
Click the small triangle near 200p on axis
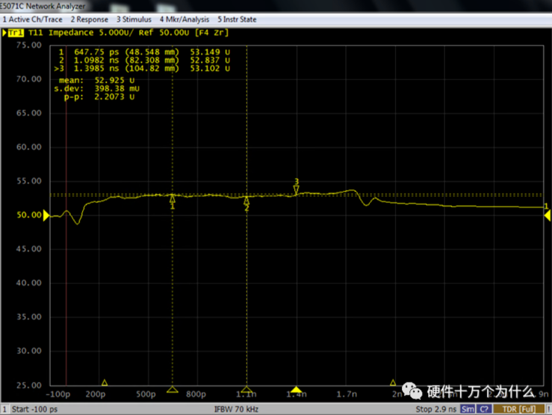pos(105,383)
